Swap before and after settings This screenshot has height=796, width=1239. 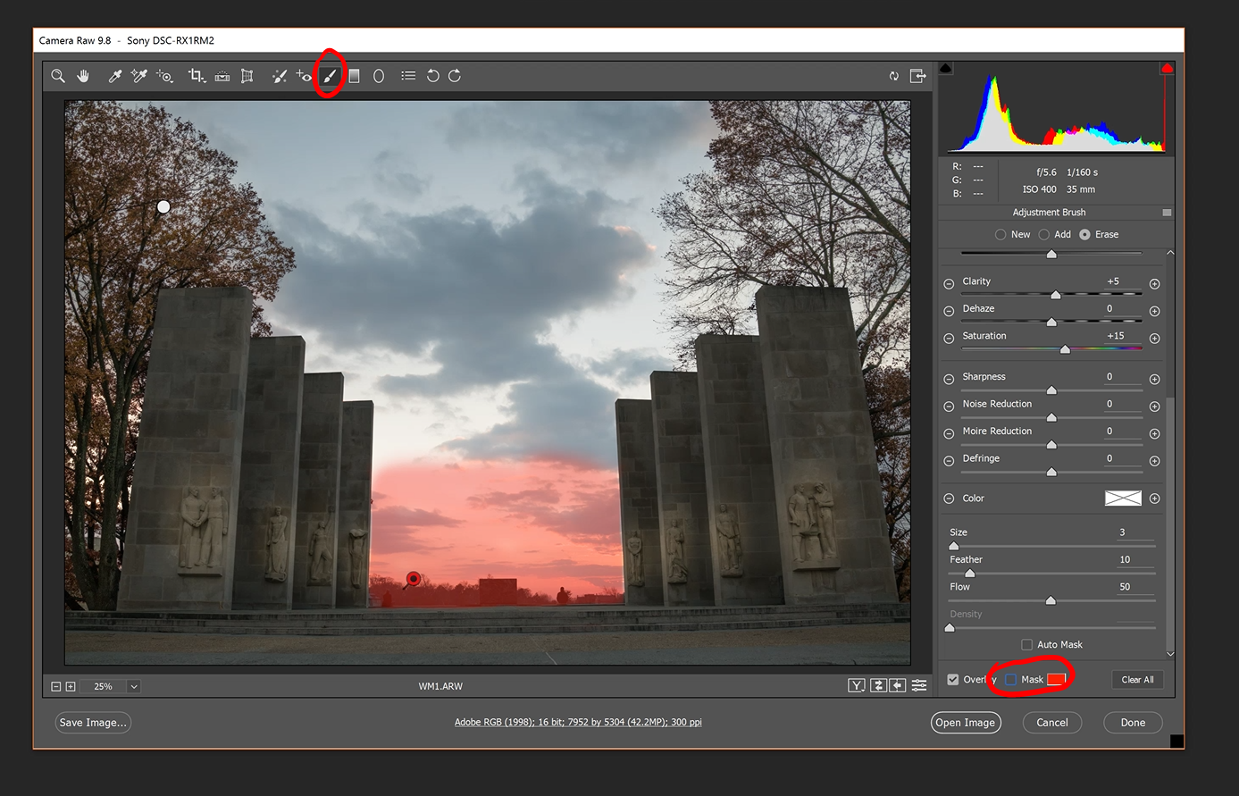click(x=879, y=685)
